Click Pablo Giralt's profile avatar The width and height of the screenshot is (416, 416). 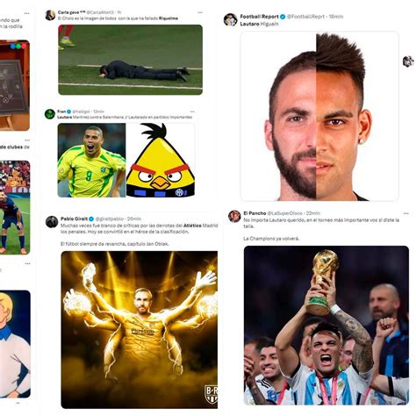(52, 222)
